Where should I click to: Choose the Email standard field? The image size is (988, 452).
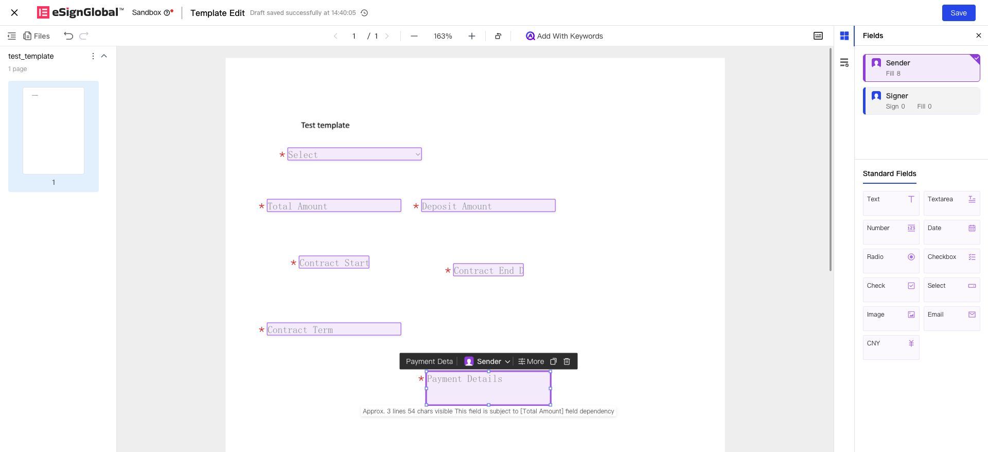[x=952, y=319]
